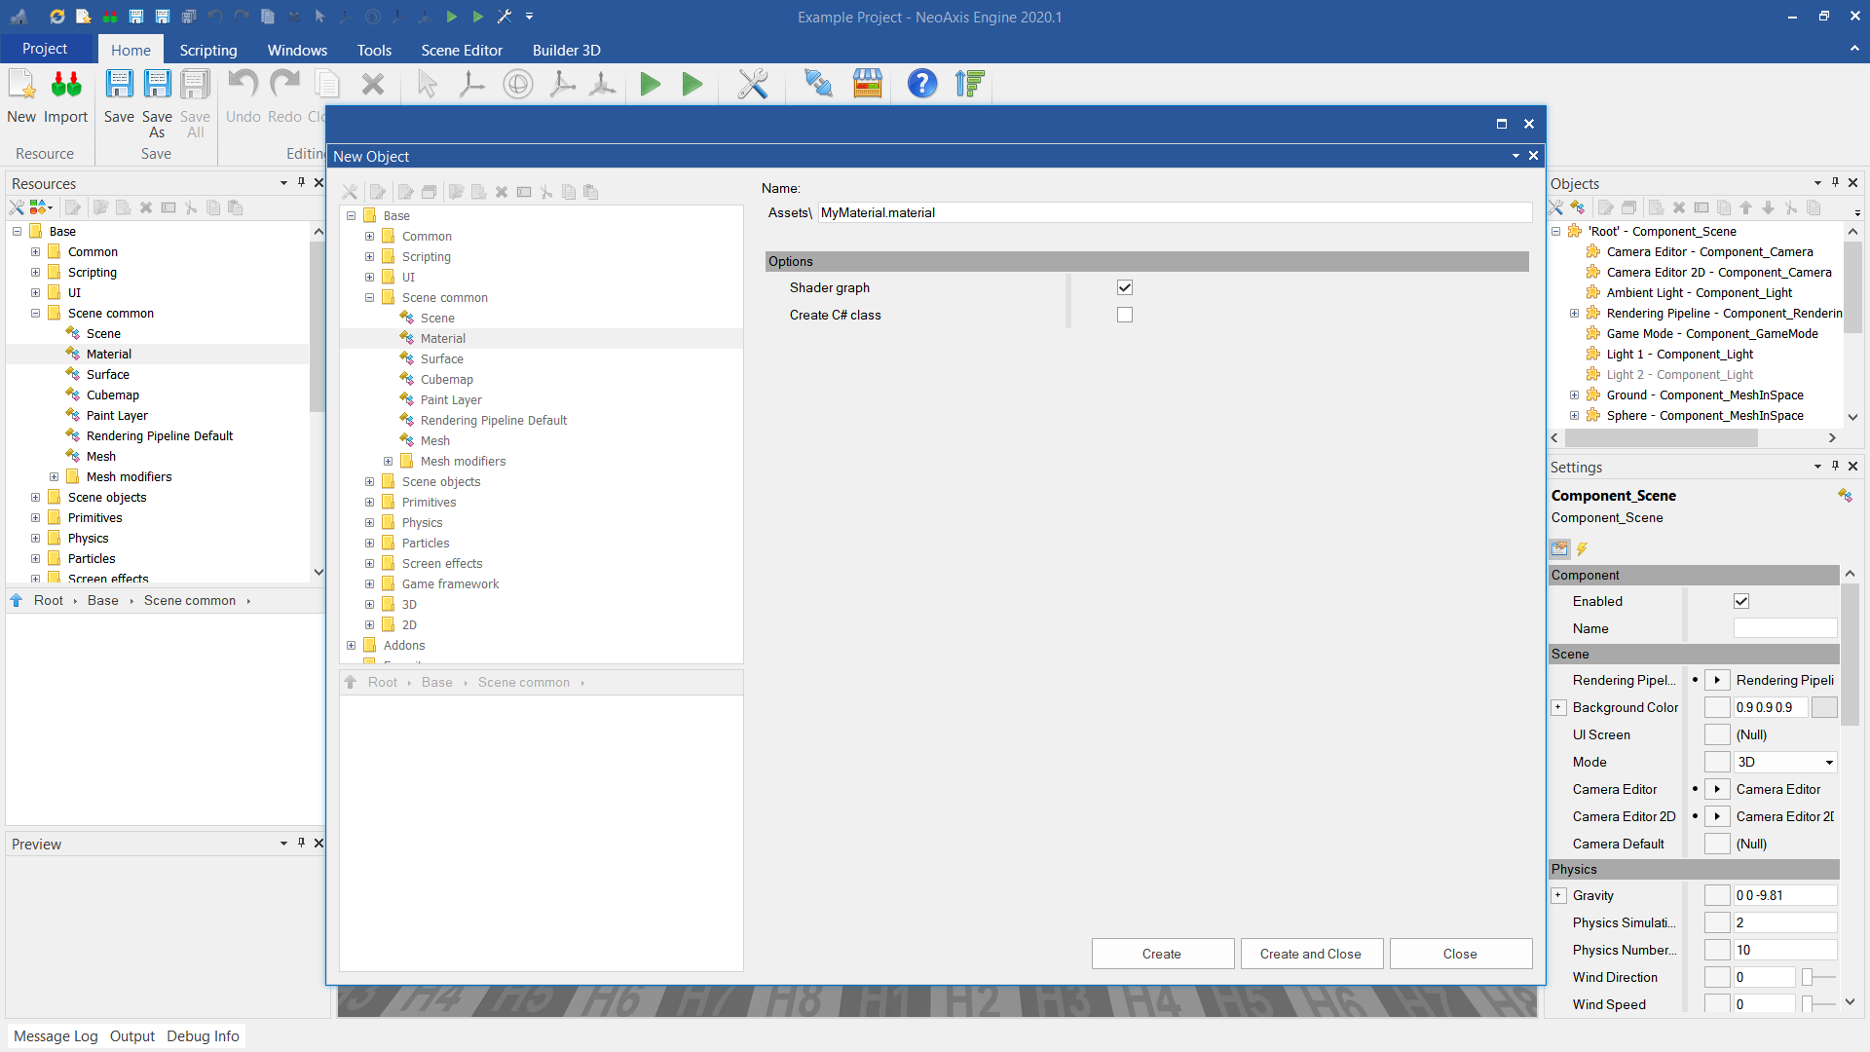Expand the Gravity property

[x=1558, y=895]
